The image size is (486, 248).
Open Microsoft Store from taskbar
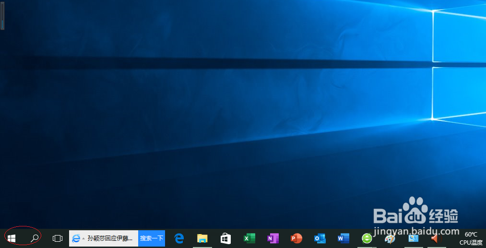tap(225, 238)
